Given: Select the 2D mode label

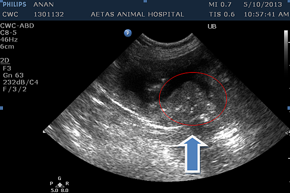Looking at the screenshot, I should click(x=5, y=60).
